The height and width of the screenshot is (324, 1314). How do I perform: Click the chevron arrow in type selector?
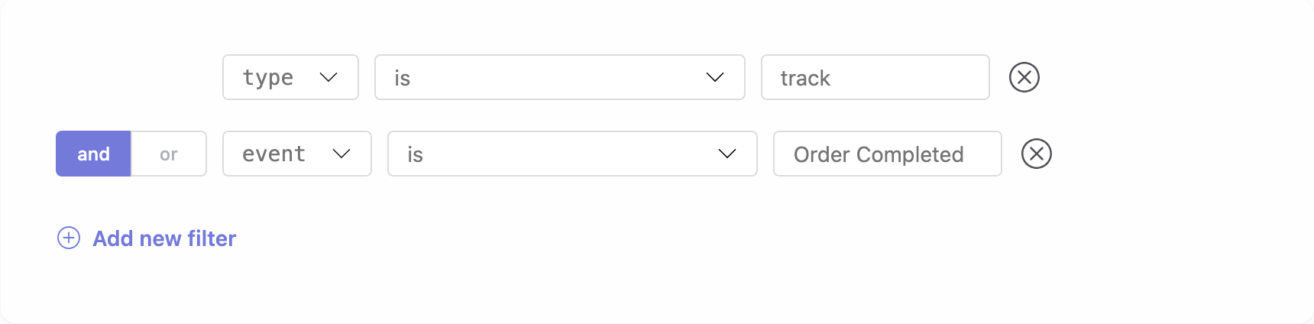[328, 77]
